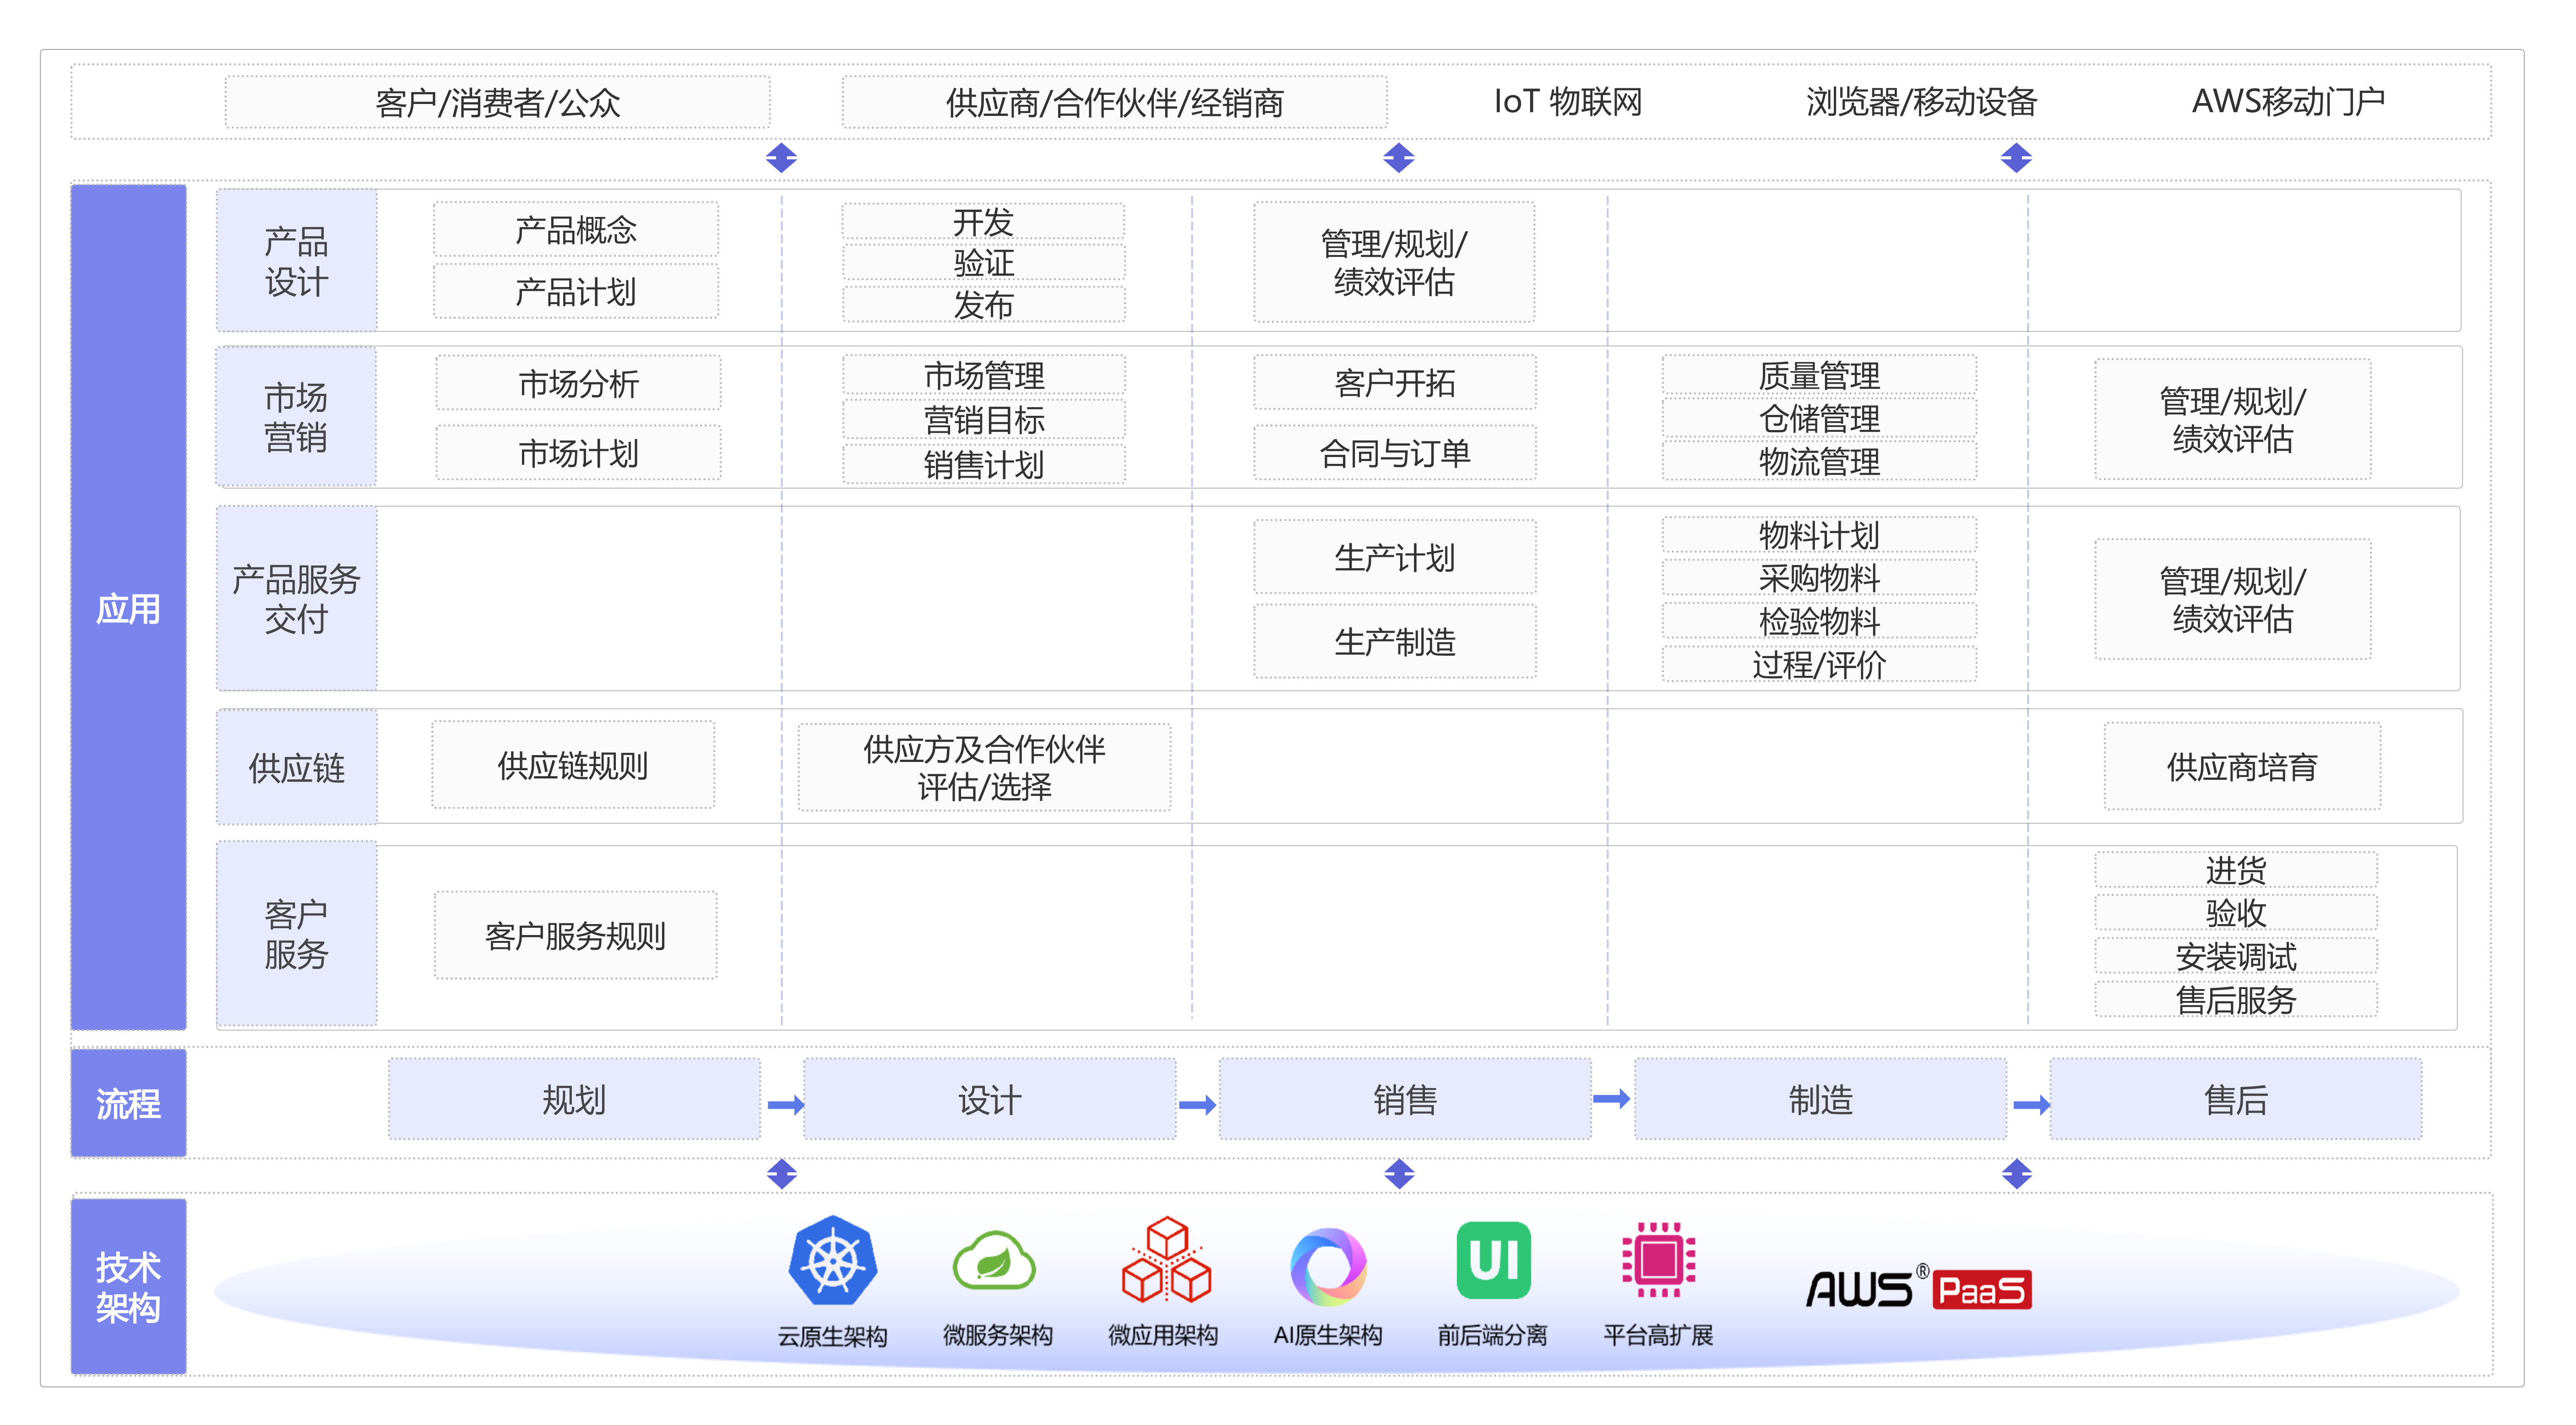2576x1425 pixels.
Task: Click the green UI 前后端分离 icon
Action: (x=1494, y=1260)
